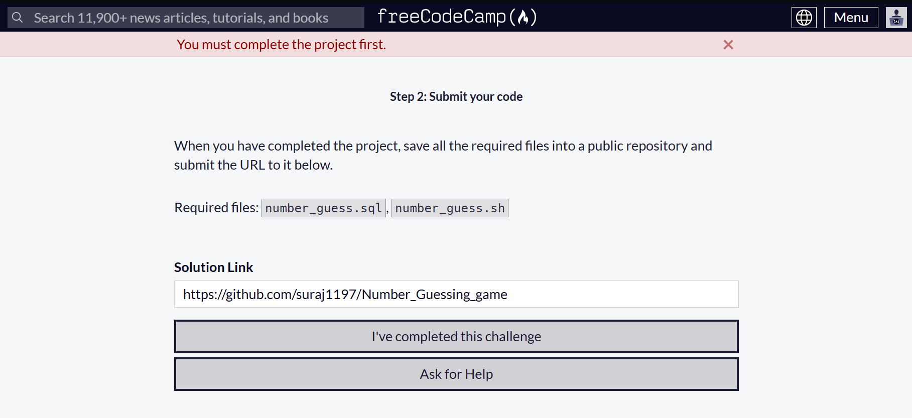This screenshot has height=418, width=912.
Task: Select the GitHub URL in the solution field
Action: coord(345,294)
